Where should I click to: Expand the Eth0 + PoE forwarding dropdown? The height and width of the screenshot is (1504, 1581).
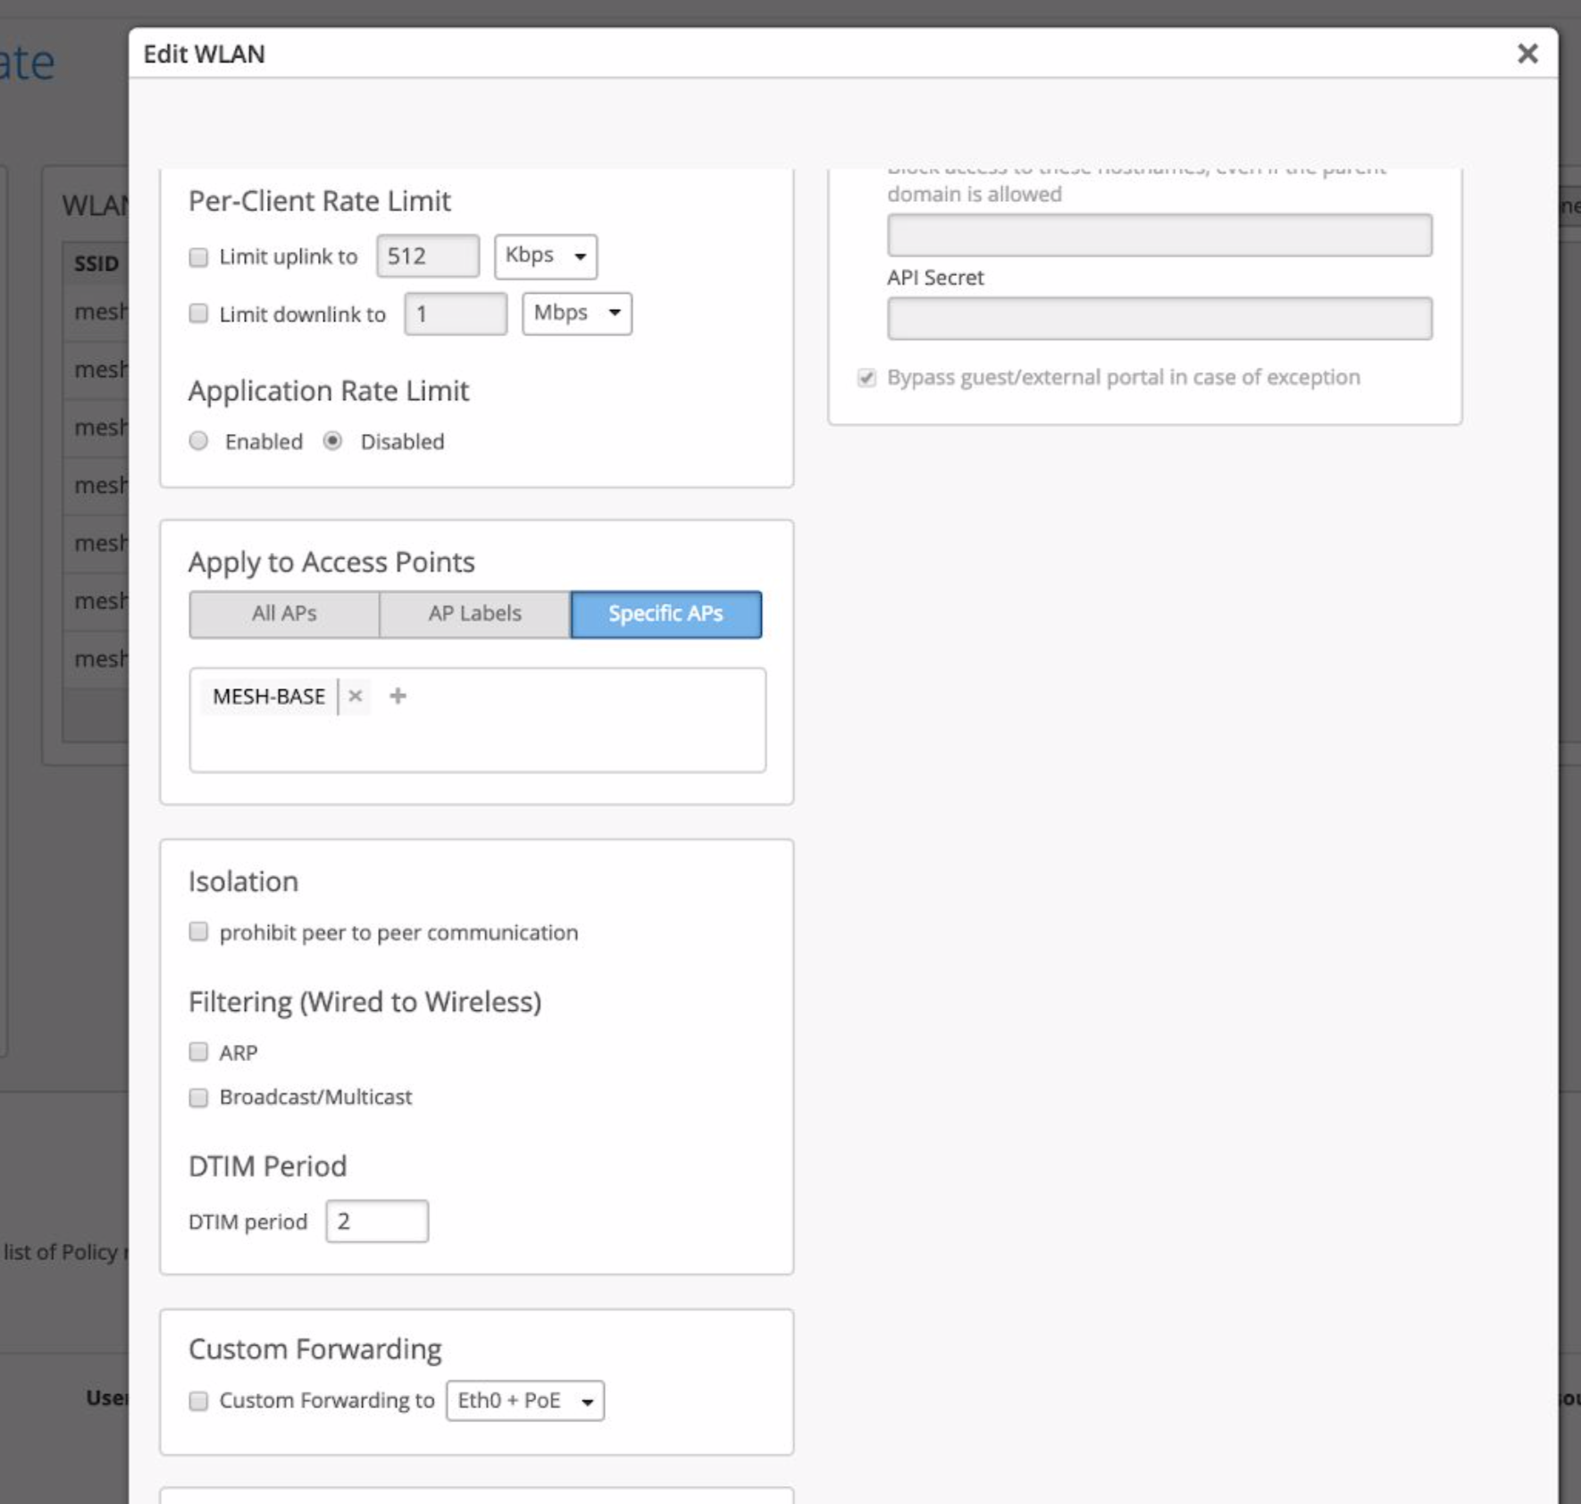tap(524, 1400)
